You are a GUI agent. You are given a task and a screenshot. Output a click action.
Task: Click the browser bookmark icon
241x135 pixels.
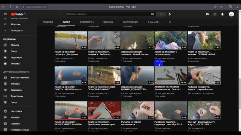(221, 7)
